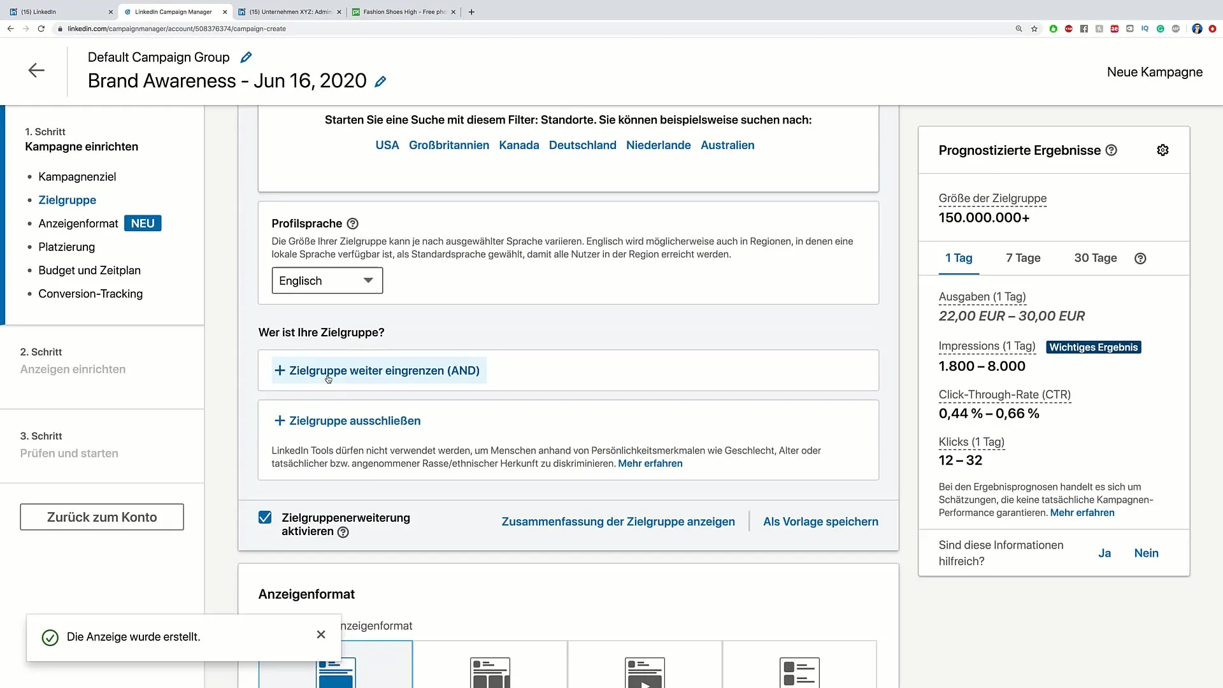The height and width of the screenshot is (688, 1223).
Task: Open the browser zoom magnifier icon
Action: tap(1019, 29)
